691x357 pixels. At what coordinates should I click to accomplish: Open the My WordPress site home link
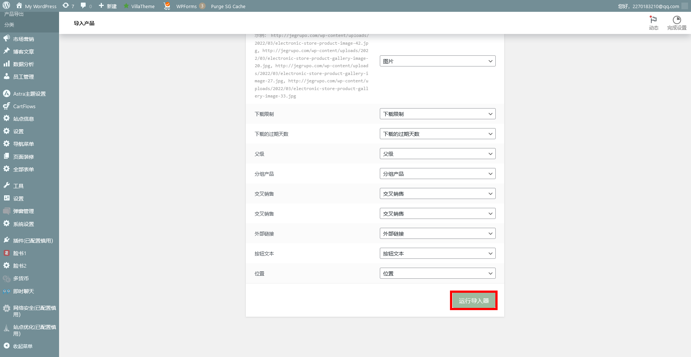pyautogui.click(x=37, y=6)
